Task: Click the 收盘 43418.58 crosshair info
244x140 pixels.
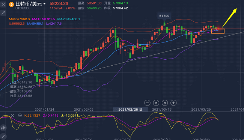Action: (x=21, y=96)
